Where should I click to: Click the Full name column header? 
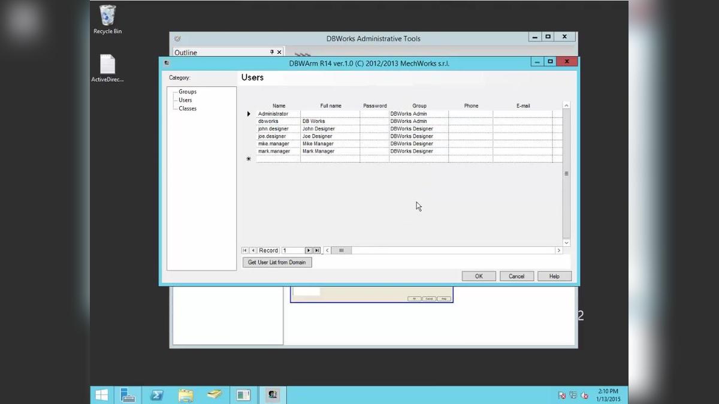pos(331,105)
